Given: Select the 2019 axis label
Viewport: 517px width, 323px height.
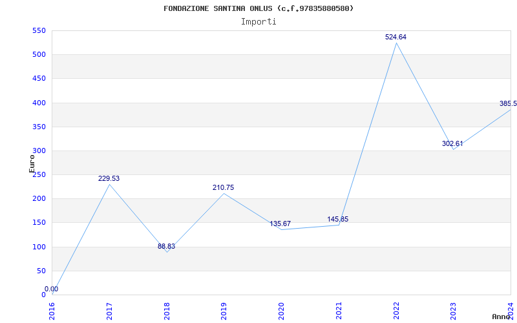Looking at the screenshot, I should click(224, 311).
